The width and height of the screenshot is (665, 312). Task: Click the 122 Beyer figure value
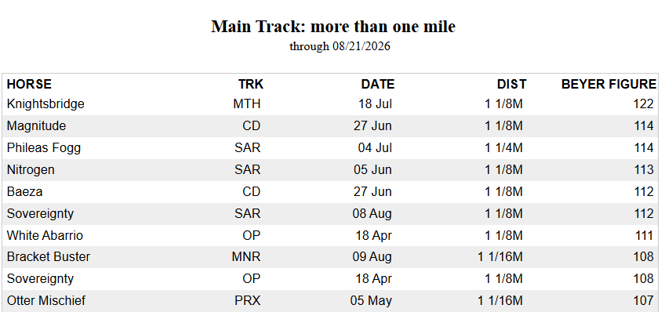pos(643,103)
